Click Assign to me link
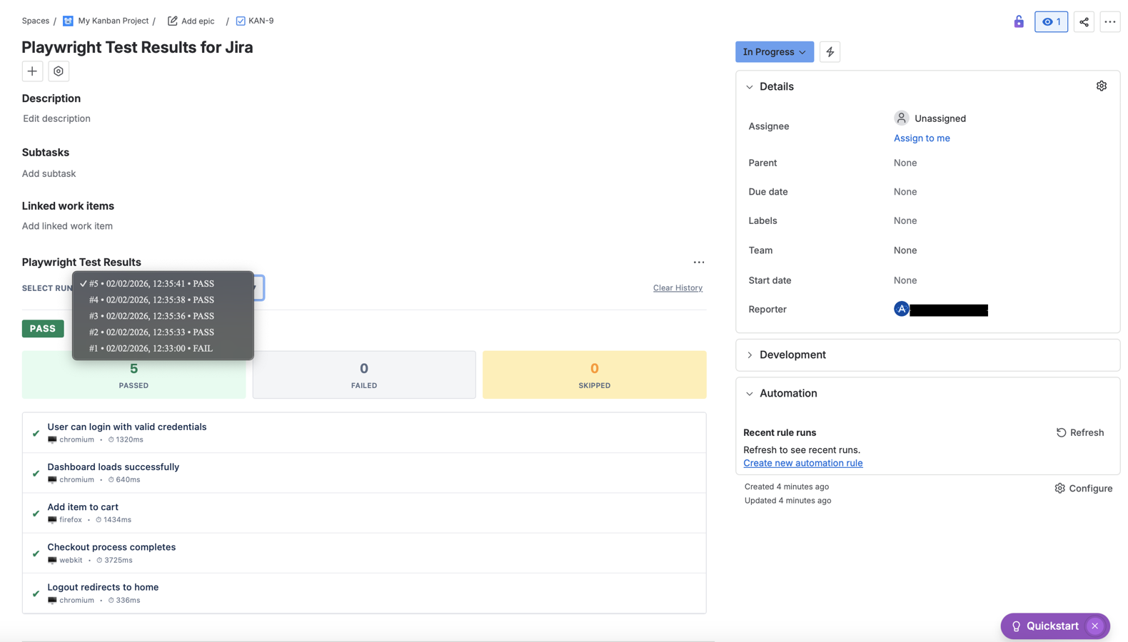The height and width of the screenshot is (642, 1128). click(921, 138)
